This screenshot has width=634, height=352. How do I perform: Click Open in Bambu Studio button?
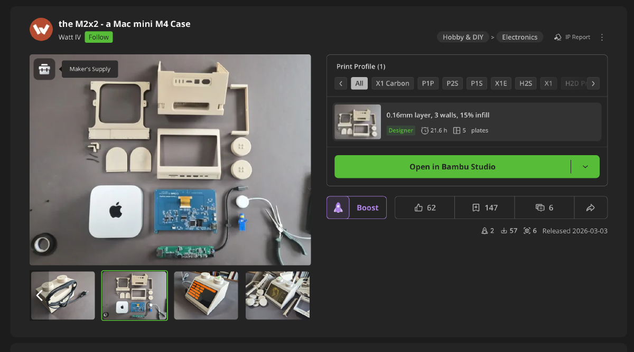pos(452,167)
